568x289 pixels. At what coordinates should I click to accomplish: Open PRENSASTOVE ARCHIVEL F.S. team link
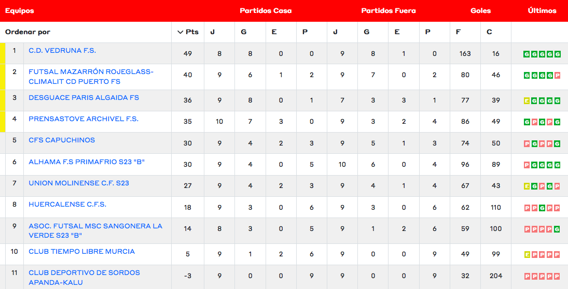[x=84, y=119]
